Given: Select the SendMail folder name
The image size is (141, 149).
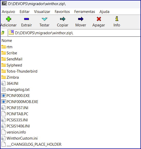Looking at the screenshot, I should (x=15, y=59).
